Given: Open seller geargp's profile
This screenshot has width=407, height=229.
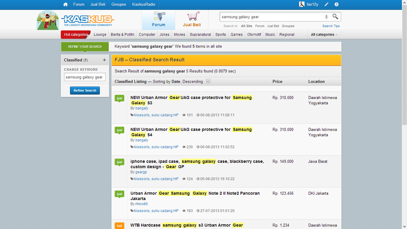Looking at the screenshot, I should pos(141,172).
